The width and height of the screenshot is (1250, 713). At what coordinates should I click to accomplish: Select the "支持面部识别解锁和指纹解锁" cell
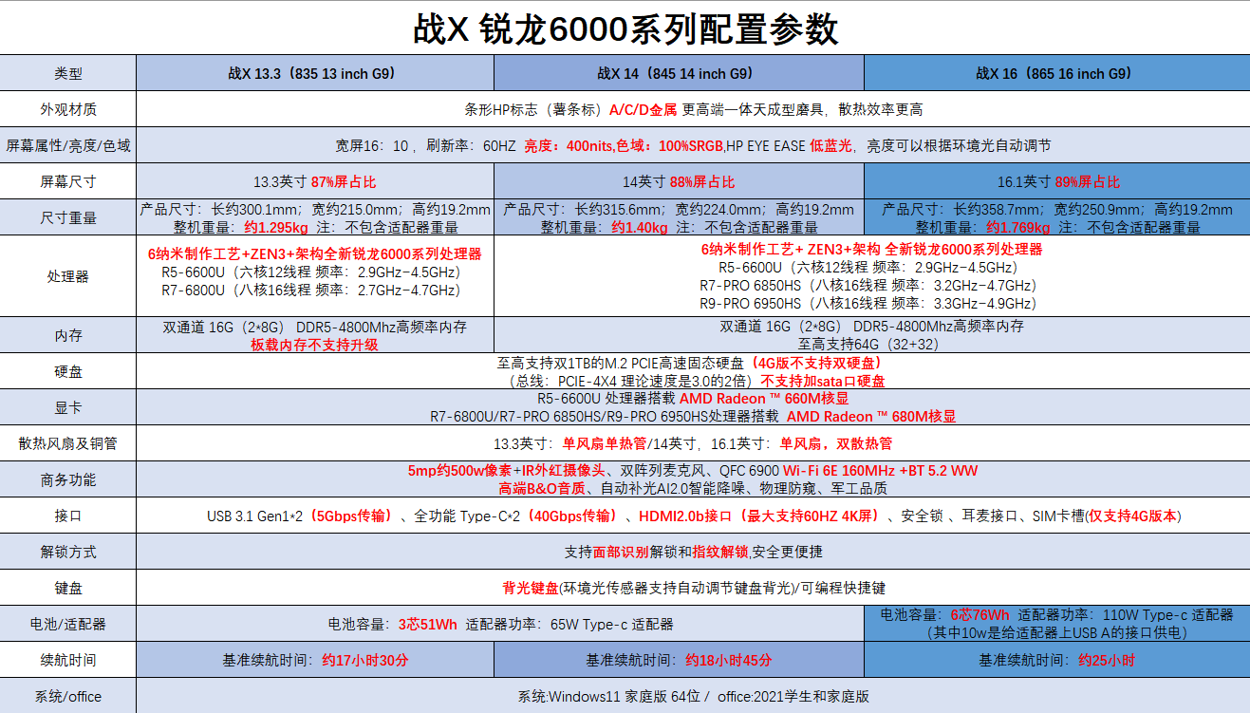pyautogui.click(x=693, y=552)
